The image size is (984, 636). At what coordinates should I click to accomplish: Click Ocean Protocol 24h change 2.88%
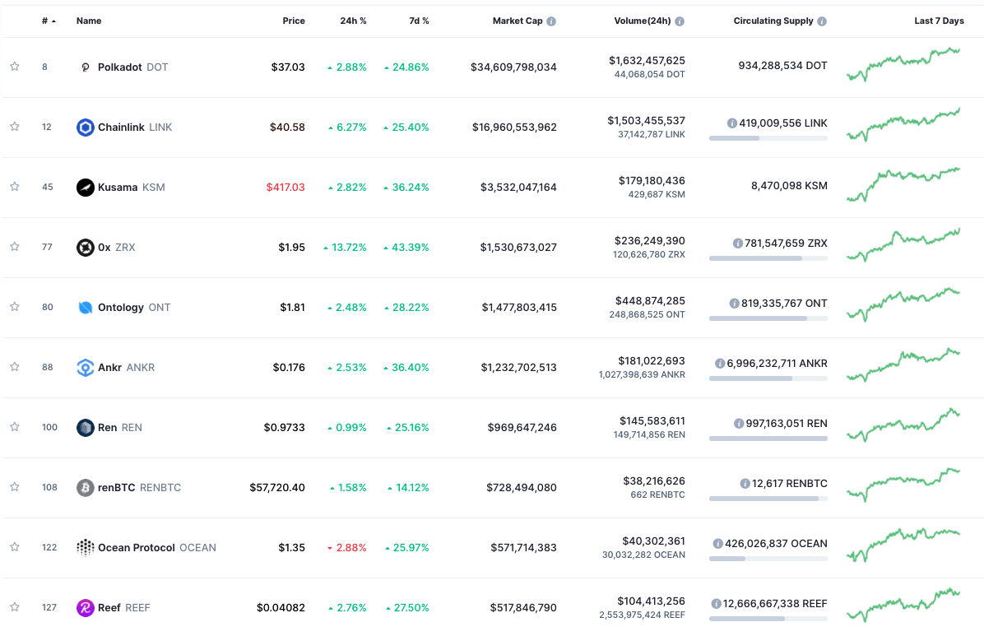coord(347,547)
